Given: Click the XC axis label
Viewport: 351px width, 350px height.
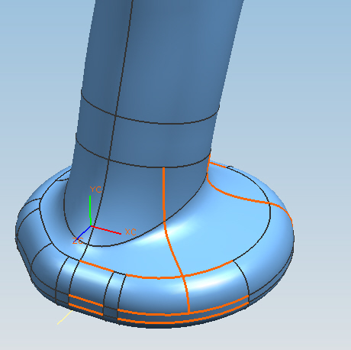Looking at the screenshot, I should pyautogui.click(x=130, y=232).
